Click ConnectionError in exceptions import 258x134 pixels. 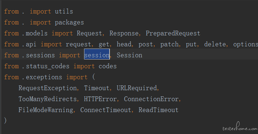click(x=151, y=99)
